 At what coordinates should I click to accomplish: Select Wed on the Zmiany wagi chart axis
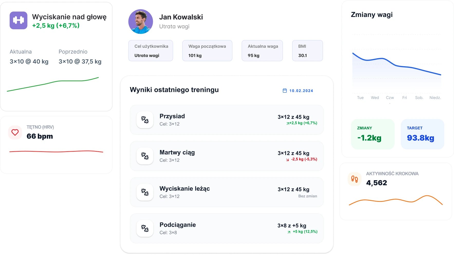(x=375, y=98)
